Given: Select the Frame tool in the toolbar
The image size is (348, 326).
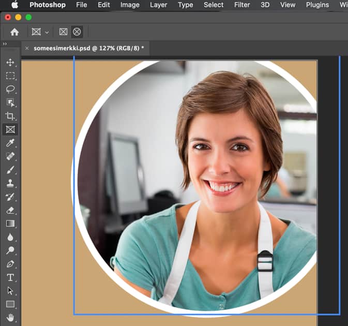Looking at the screenshot, I should (x=10, y=129).
